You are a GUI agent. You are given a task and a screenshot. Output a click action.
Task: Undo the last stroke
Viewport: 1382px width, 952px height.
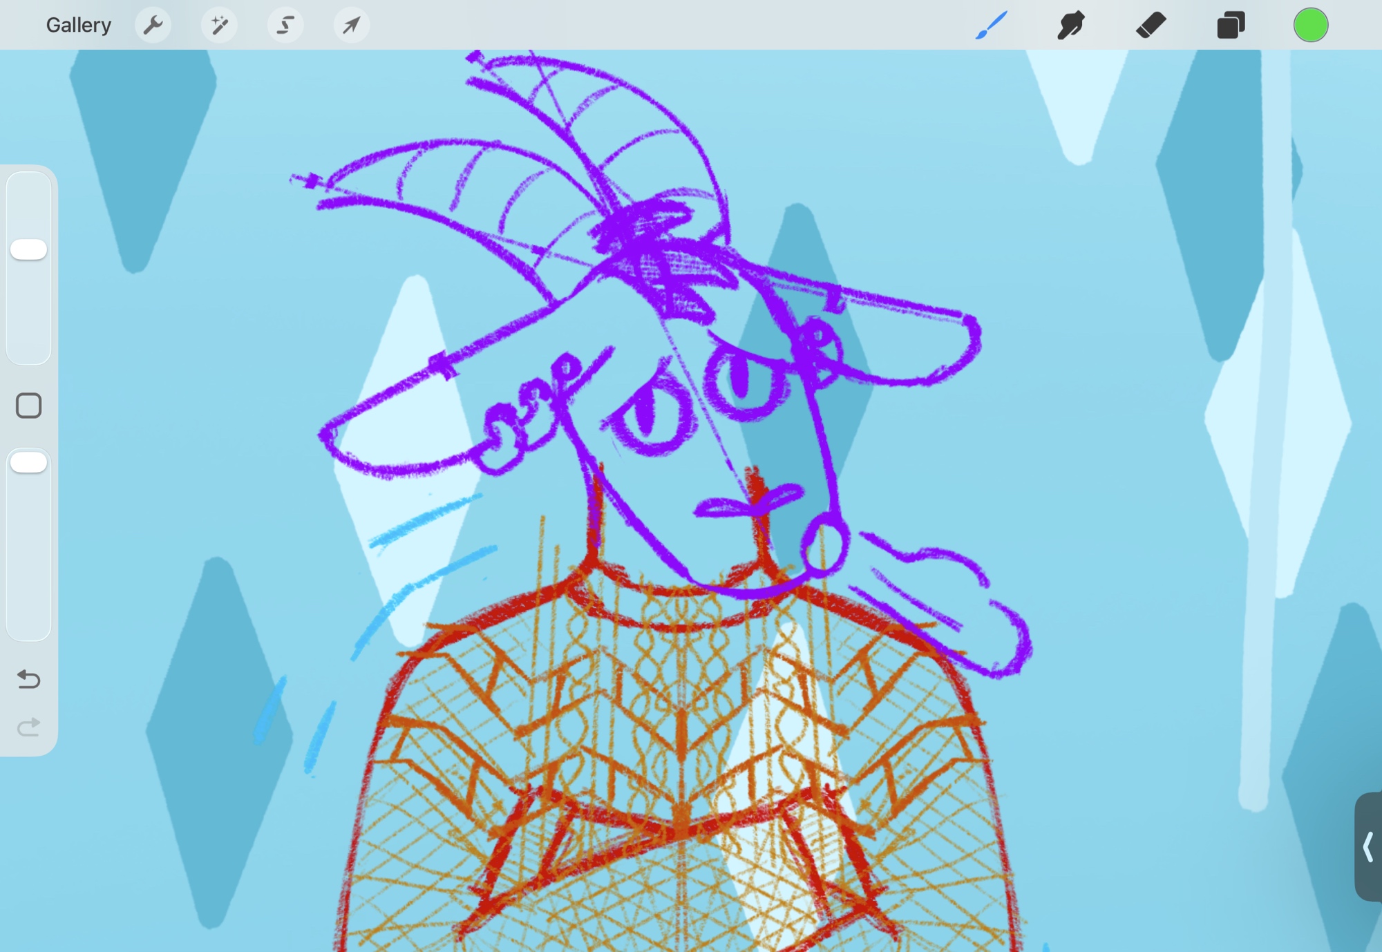[28, 679]
